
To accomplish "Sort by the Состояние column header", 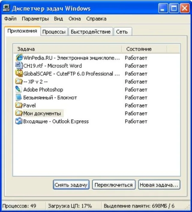I will tap(145, 49).
